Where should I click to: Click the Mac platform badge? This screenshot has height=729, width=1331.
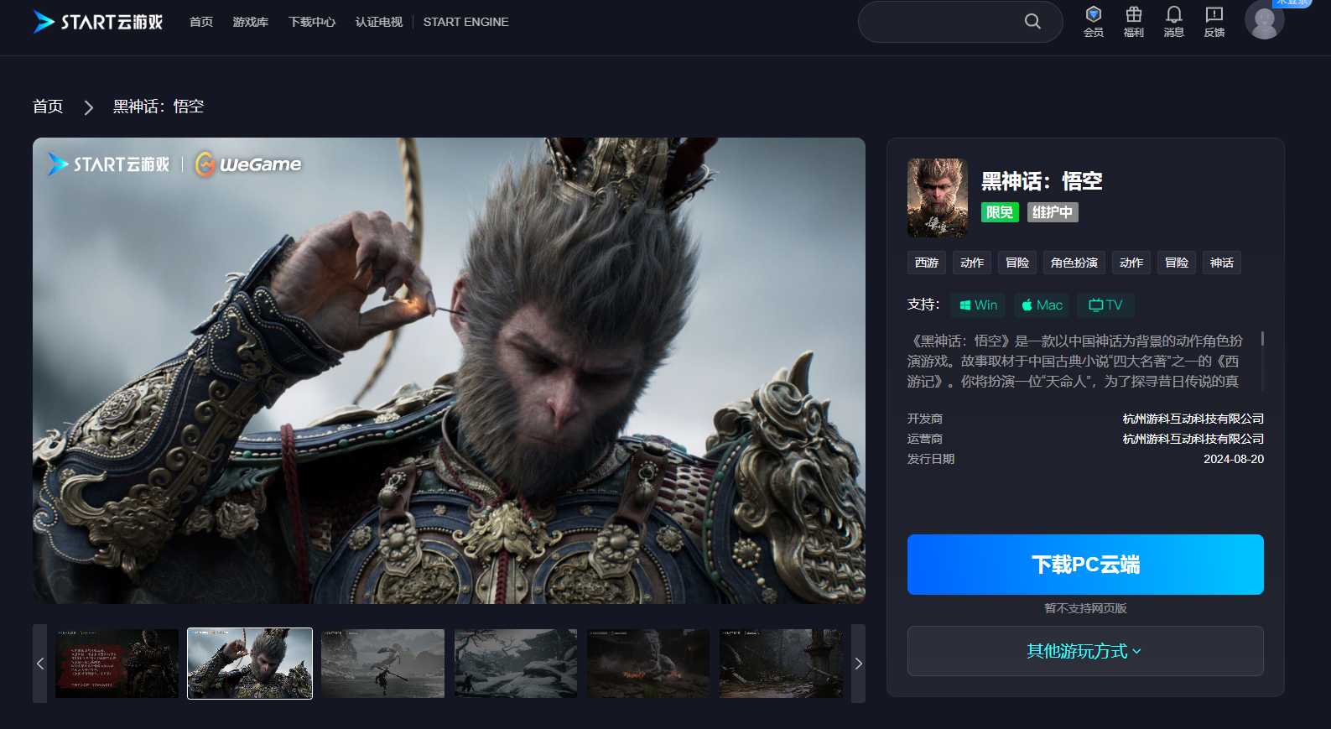1042,305
